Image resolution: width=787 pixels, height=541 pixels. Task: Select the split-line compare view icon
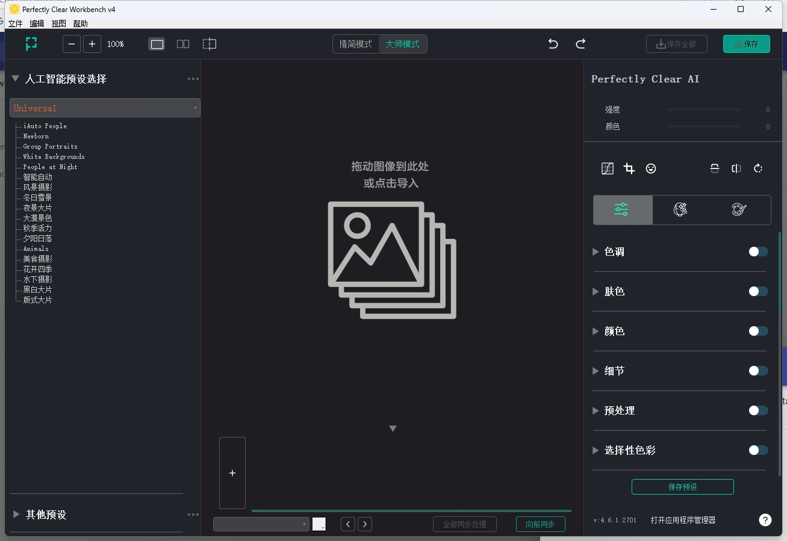click(x=209, y=44)
